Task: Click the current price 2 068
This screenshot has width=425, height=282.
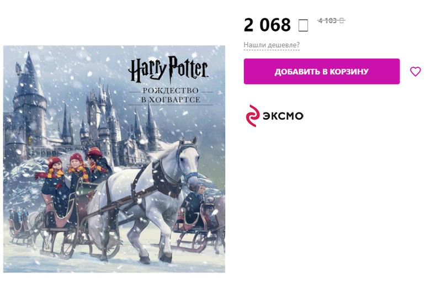Action: (267, 25)
